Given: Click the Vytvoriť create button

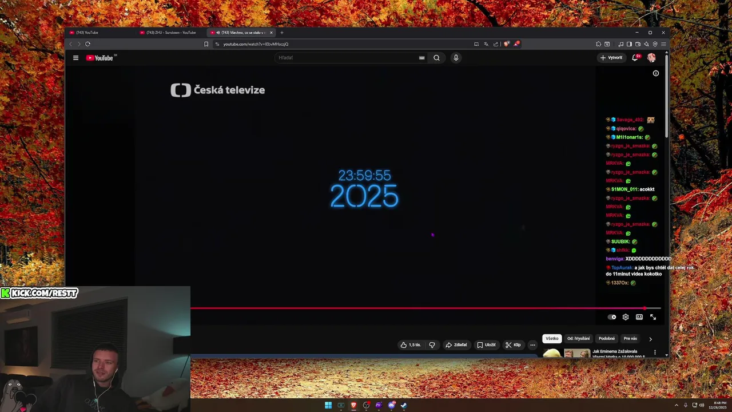Looking at the screenshot, I should [x=611, y=58].
